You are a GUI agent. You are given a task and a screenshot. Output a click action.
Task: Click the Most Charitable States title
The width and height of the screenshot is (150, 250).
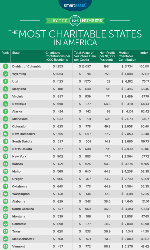click(75, 37)
